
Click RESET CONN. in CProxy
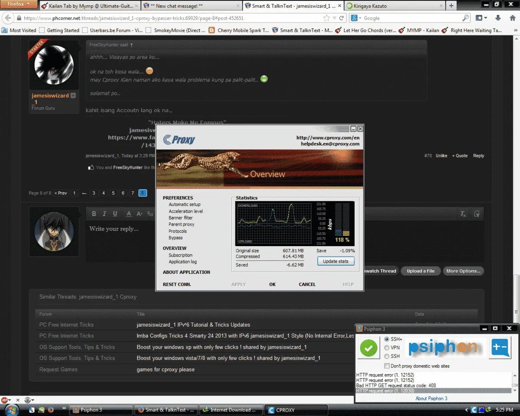tap(177, 284)
